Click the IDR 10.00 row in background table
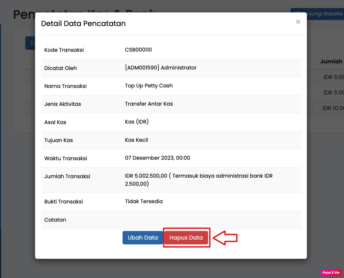The height and width of the screenshot is (278, 344). pos(333,108)
